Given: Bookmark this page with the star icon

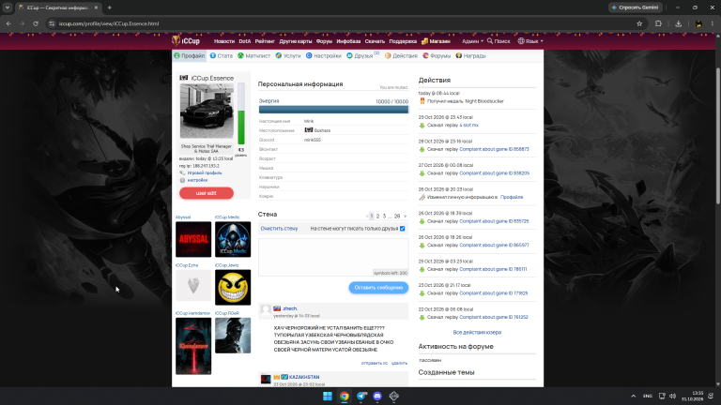Looking at the screenshot, I should point(639,23).
